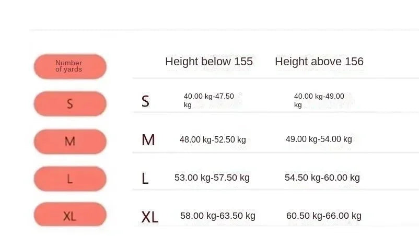Viewport: 419px width, 236px height.
Task: Click the '54.50 kg-60.00 kg' cell
Action: coord(322,178)
